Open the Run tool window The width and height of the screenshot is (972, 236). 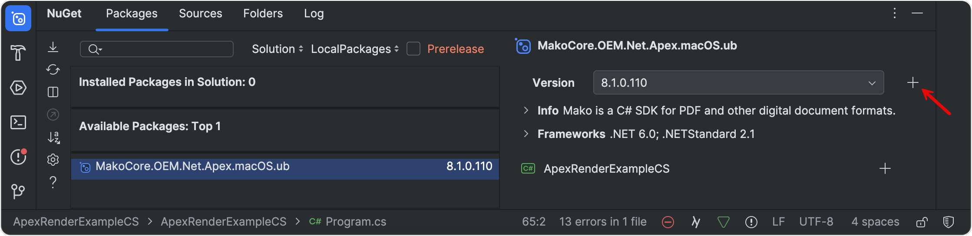tap(18, 88)
